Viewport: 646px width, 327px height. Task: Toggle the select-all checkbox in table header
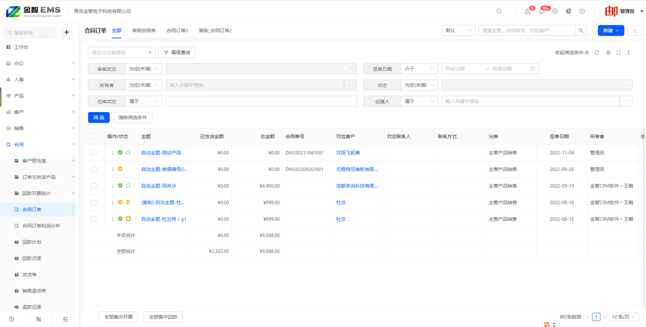tap(94, 136)
